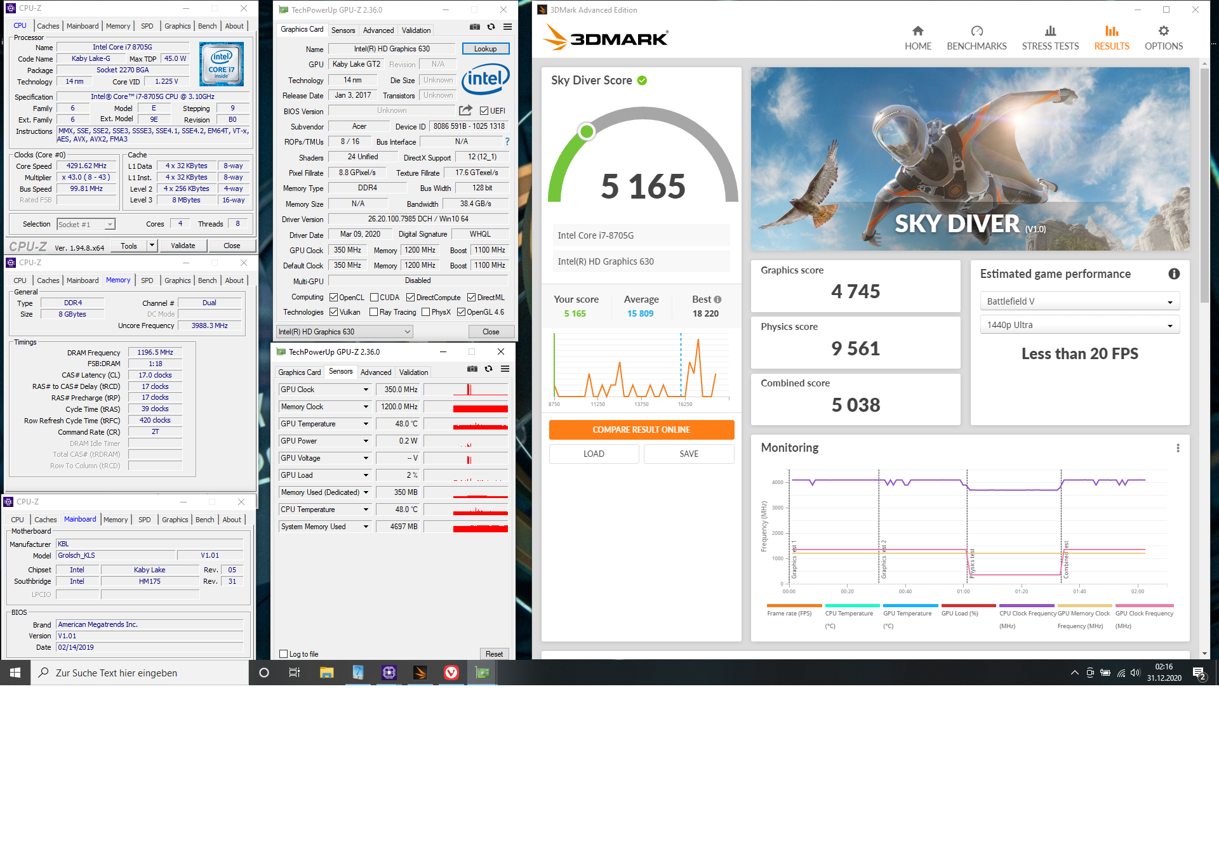Open Advanced tab in GPU-Z Graphics Card window
Image resolution: width=1219 pixels, height=868 pixels.
[x=378, y=30]
